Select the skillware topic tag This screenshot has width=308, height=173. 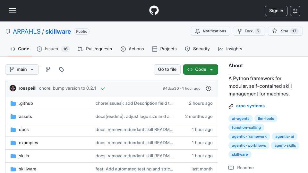coord(240,154)
